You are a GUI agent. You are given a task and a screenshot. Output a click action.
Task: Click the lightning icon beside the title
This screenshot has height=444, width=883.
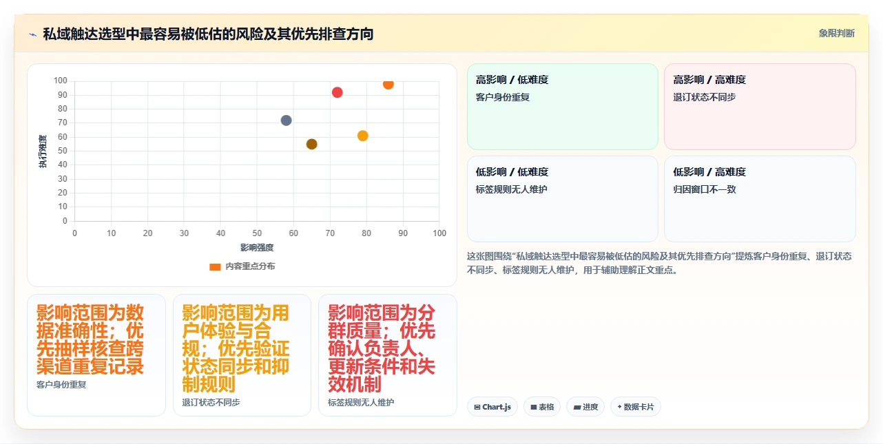tap(32, 34)
